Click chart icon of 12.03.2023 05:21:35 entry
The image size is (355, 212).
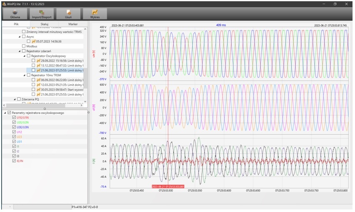point(38,85)
